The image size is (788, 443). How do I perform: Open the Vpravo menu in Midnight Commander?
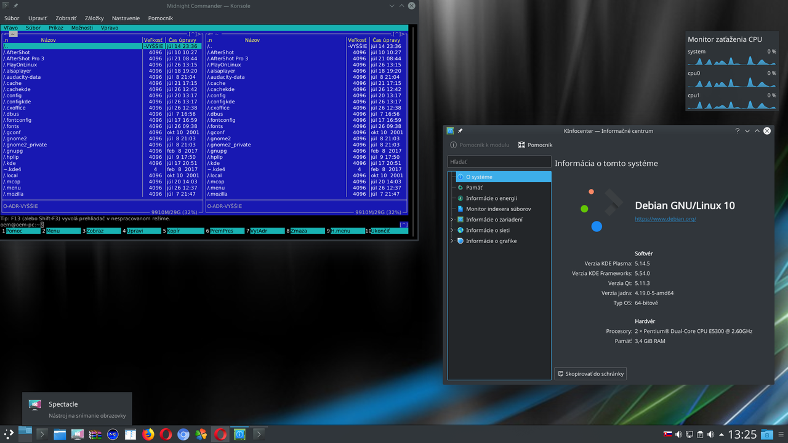tap(110, 28)
